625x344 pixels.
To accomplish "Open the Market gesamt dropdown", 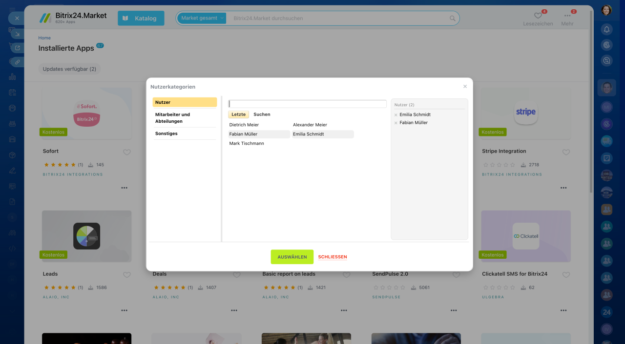I will click(202, 18).
